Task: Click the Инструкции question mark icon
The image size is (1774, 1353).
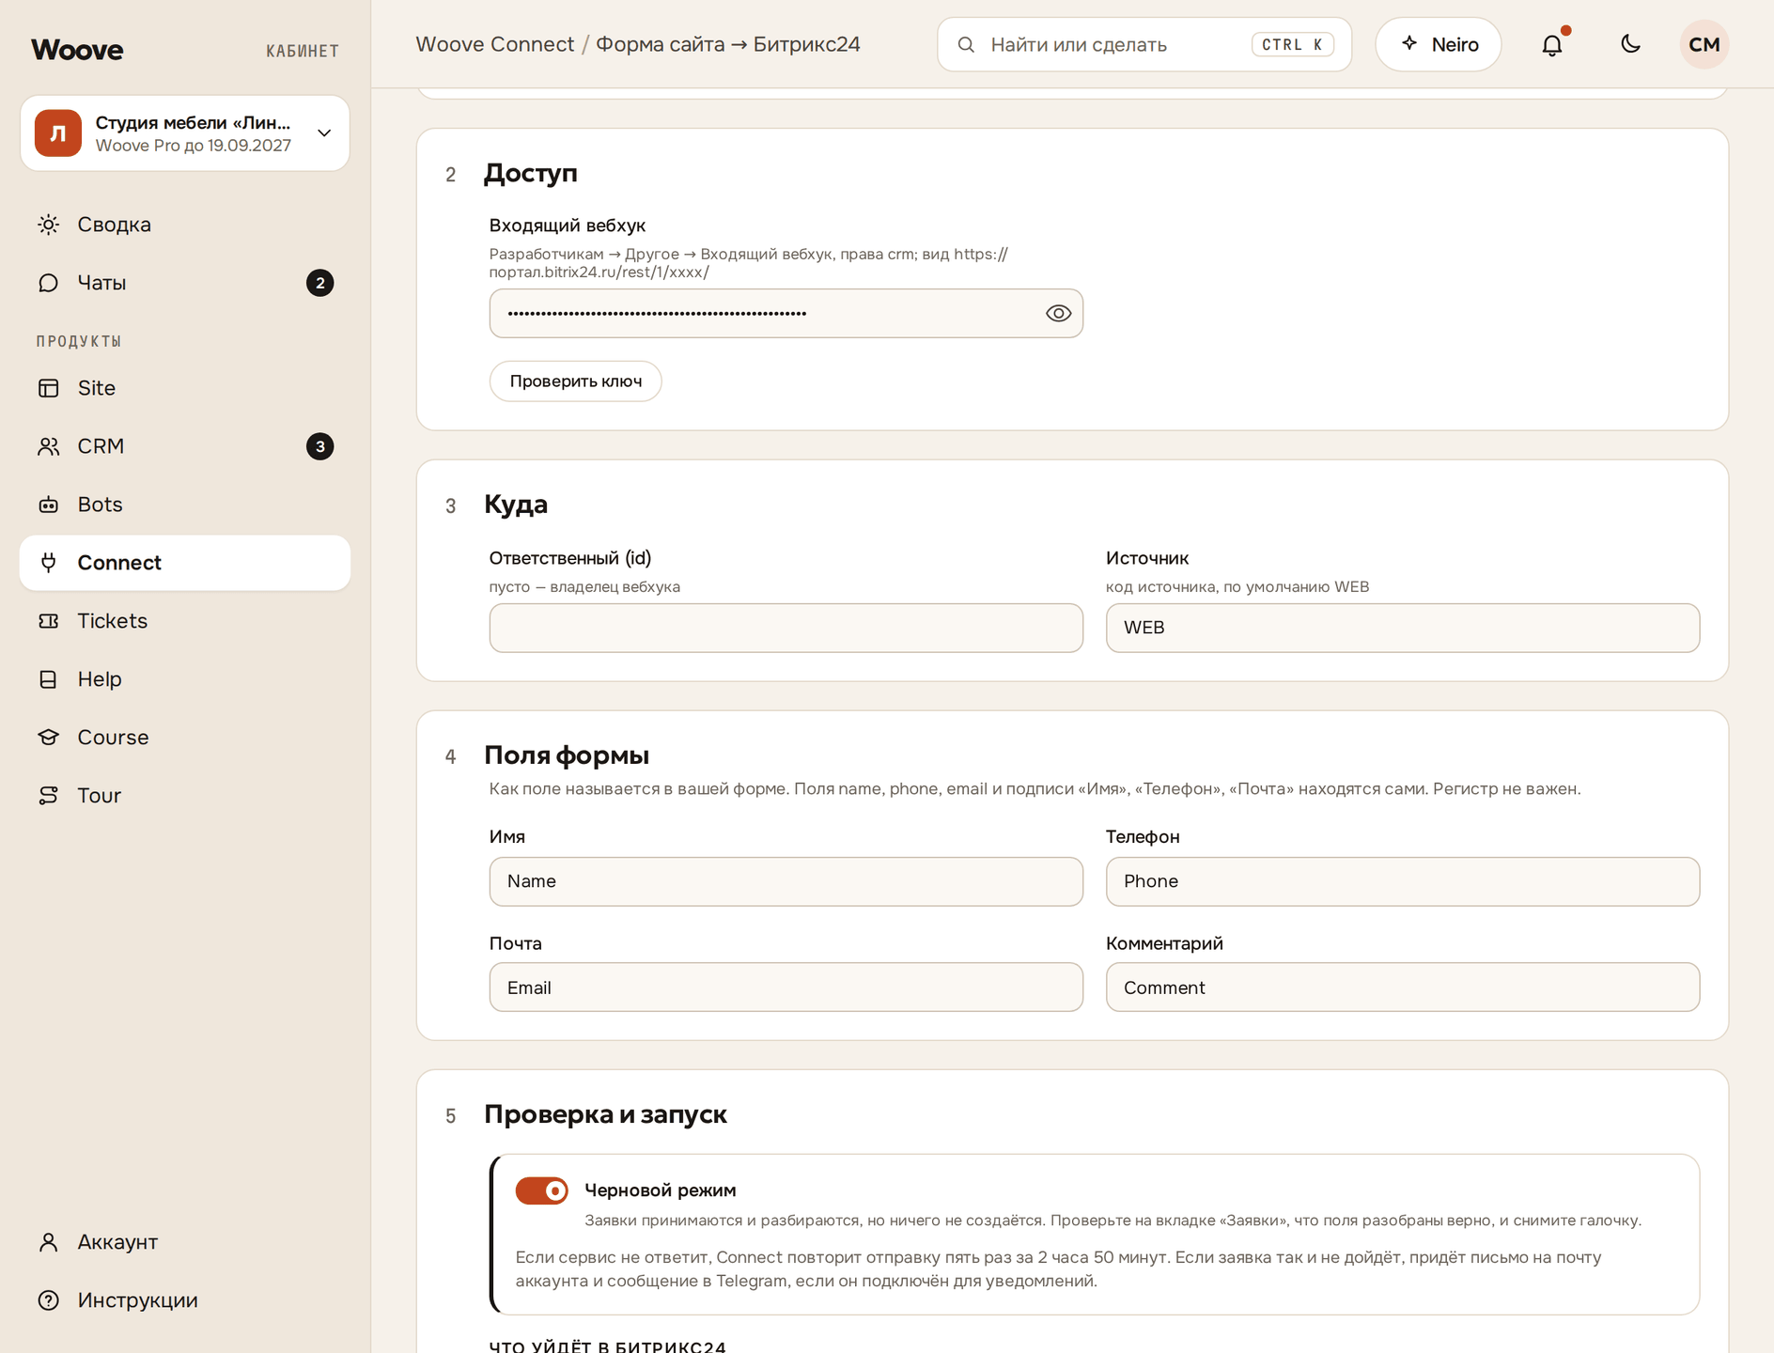Action: pyautogui.click(x=49, y=1300)
